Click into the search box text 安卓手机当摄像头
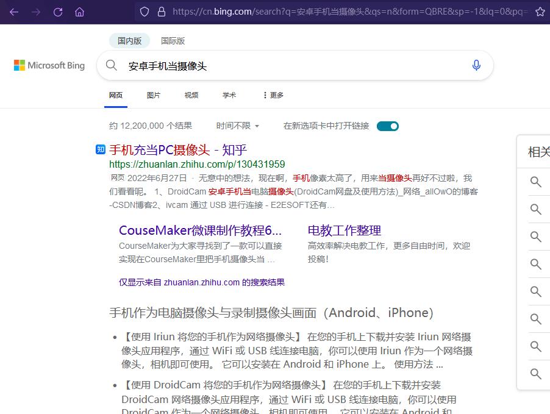Image resolution: width=550 pixels, height=414 pixels. [x=168, y=66]
